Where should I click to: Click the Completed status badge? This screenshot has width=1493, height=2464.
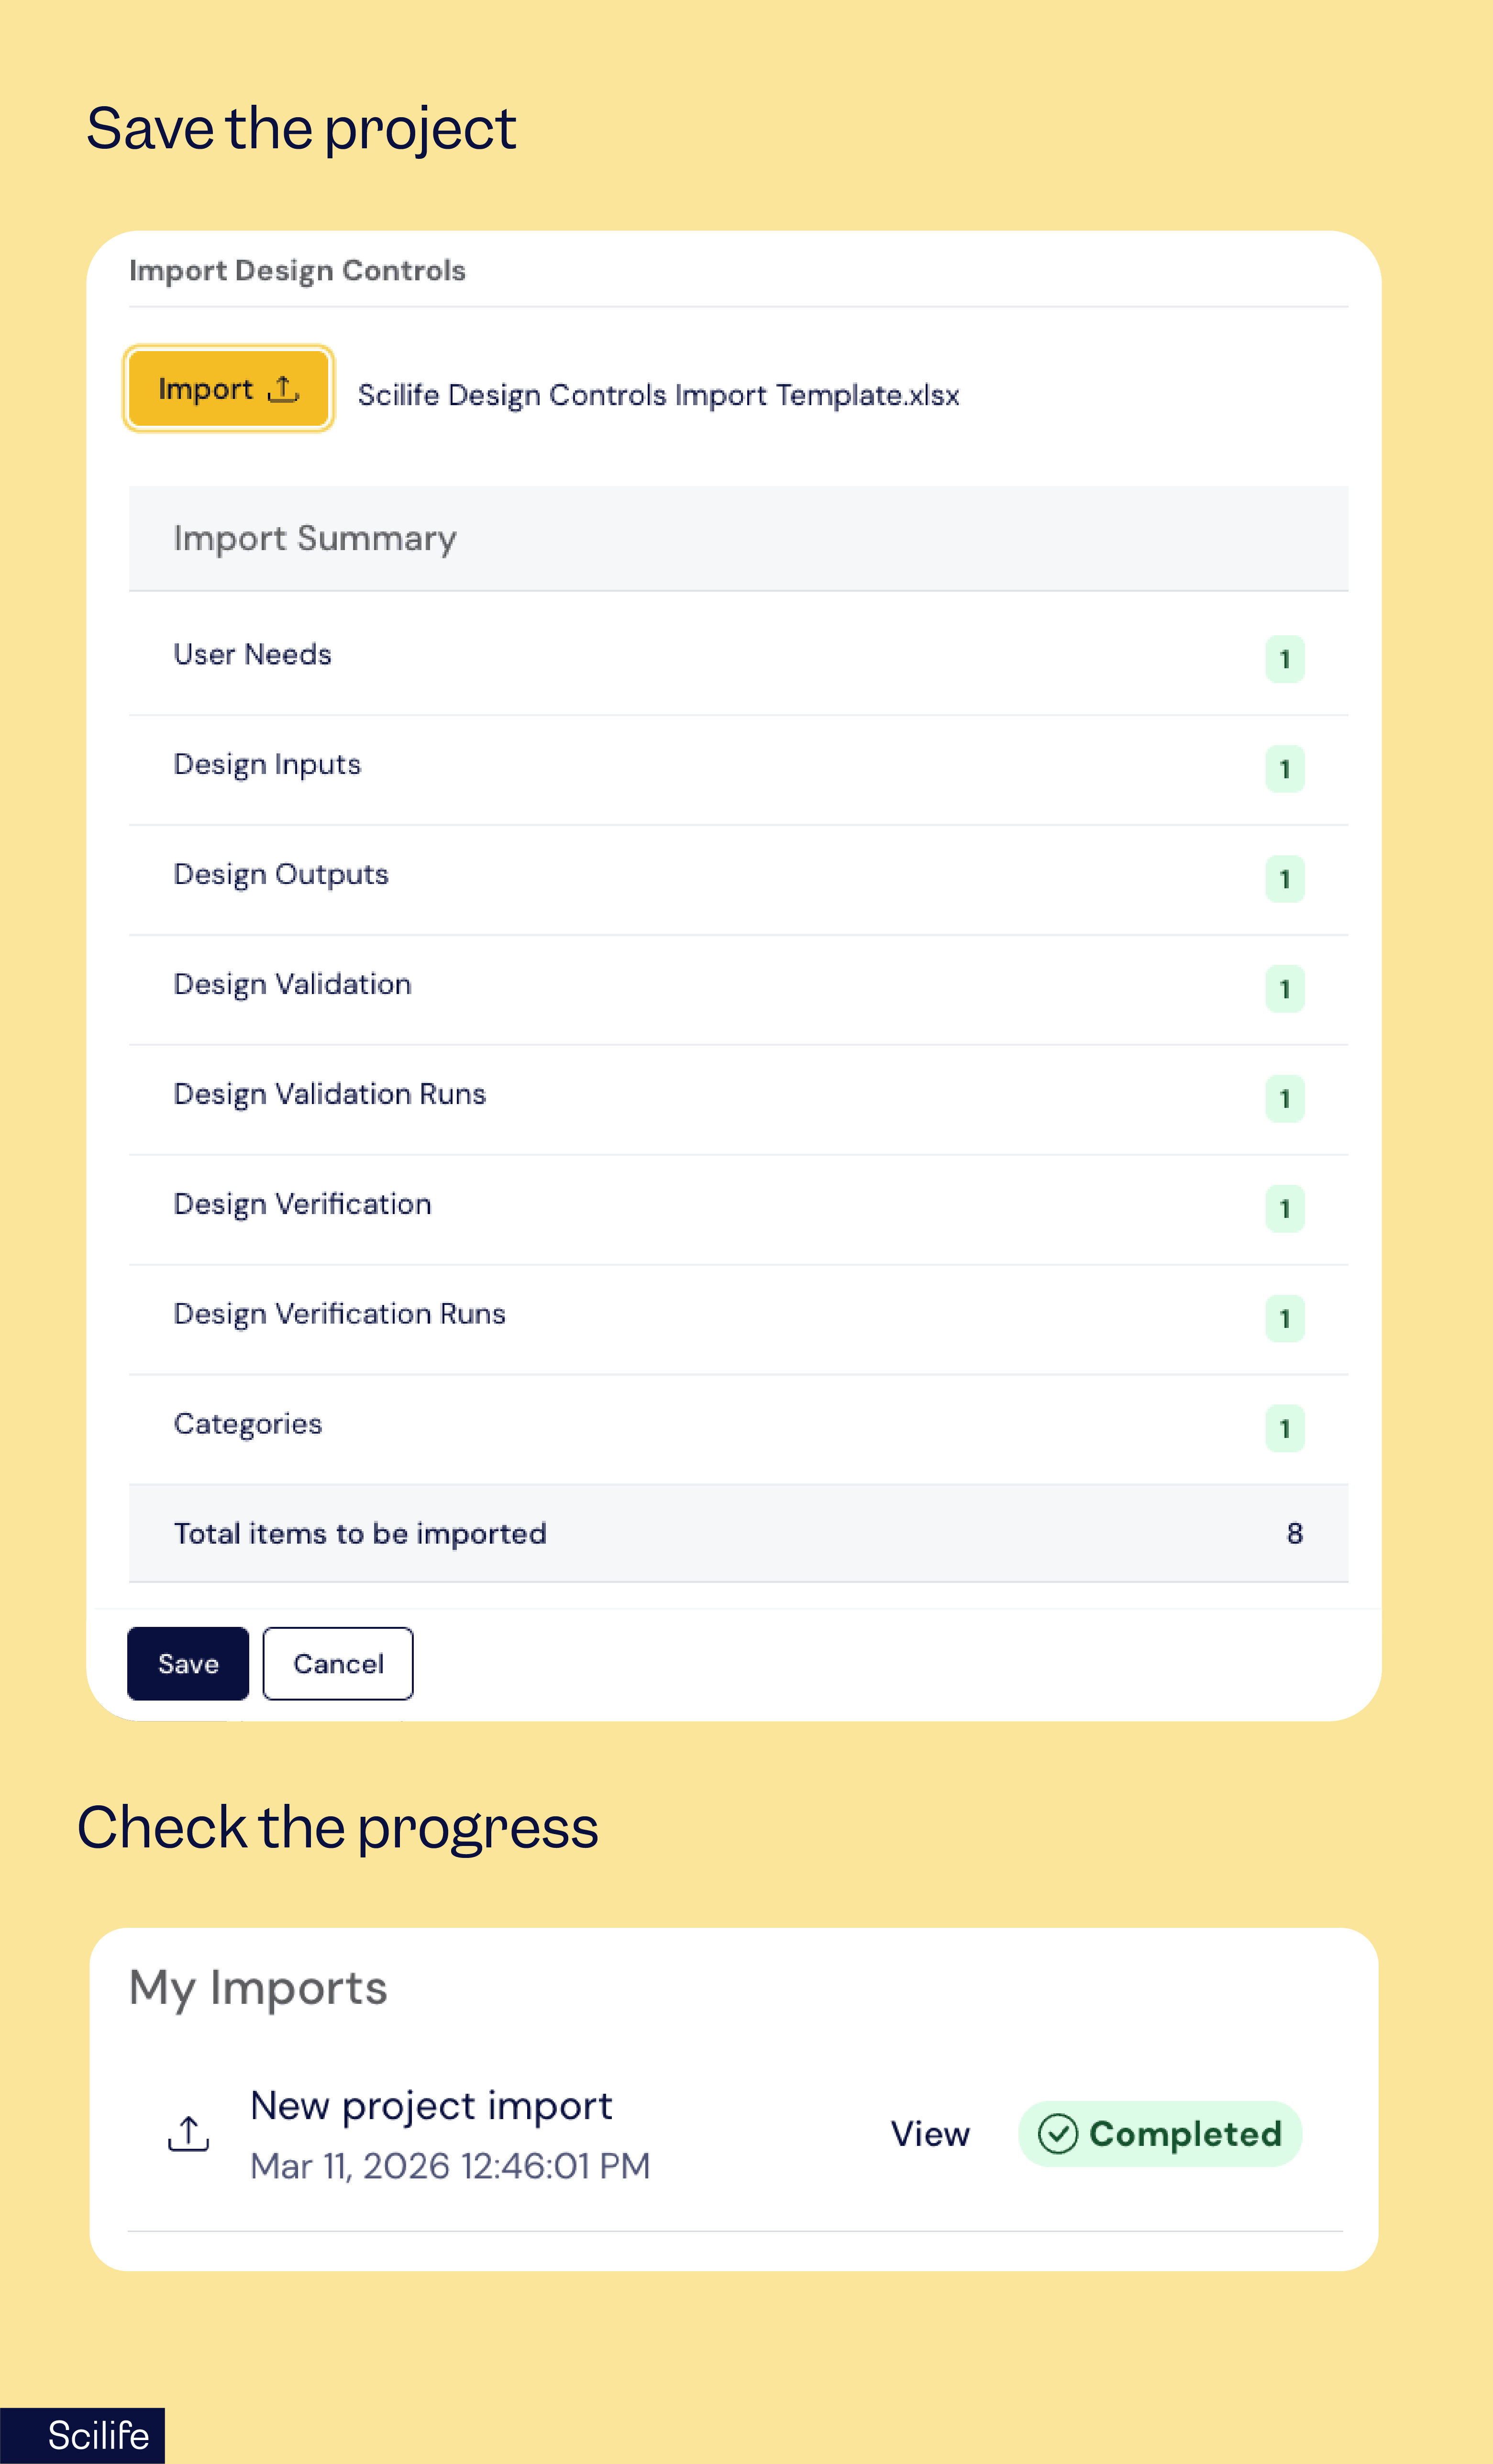pos(1160,2133)
